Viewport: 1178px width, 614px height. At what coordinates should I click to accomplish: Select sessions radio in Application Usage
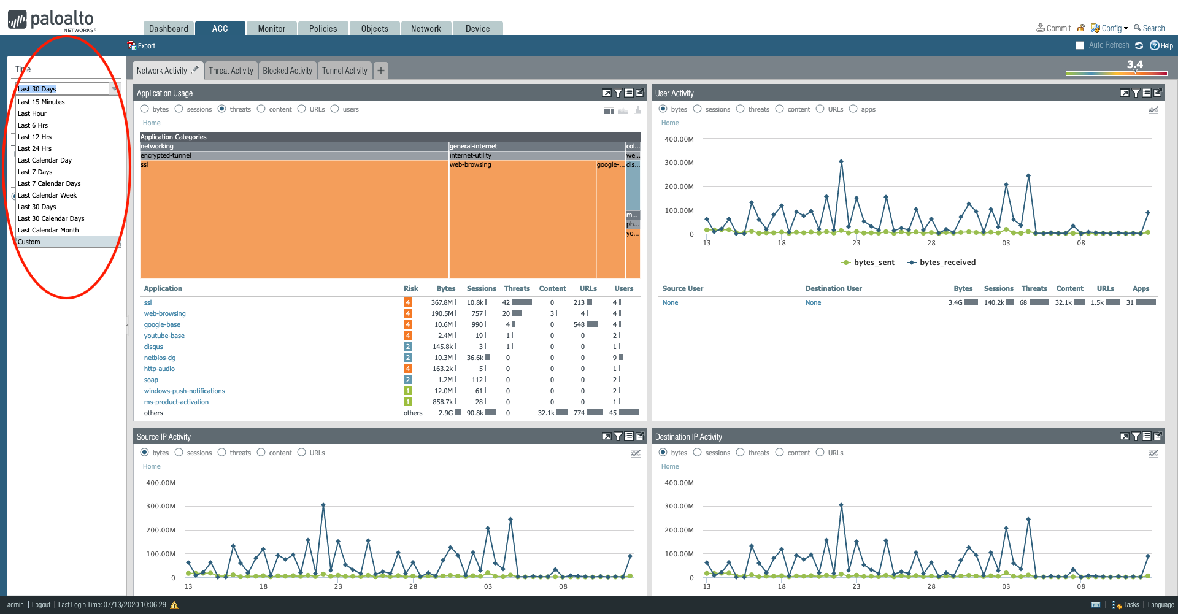pyautogui.click(x=179, y=109)
